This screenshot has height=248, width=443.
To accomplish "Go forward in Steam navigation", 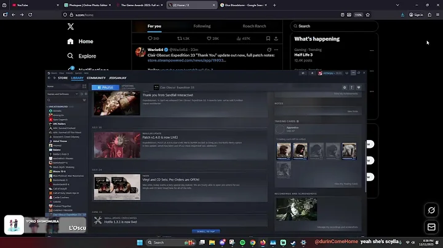I will point(54,78).
